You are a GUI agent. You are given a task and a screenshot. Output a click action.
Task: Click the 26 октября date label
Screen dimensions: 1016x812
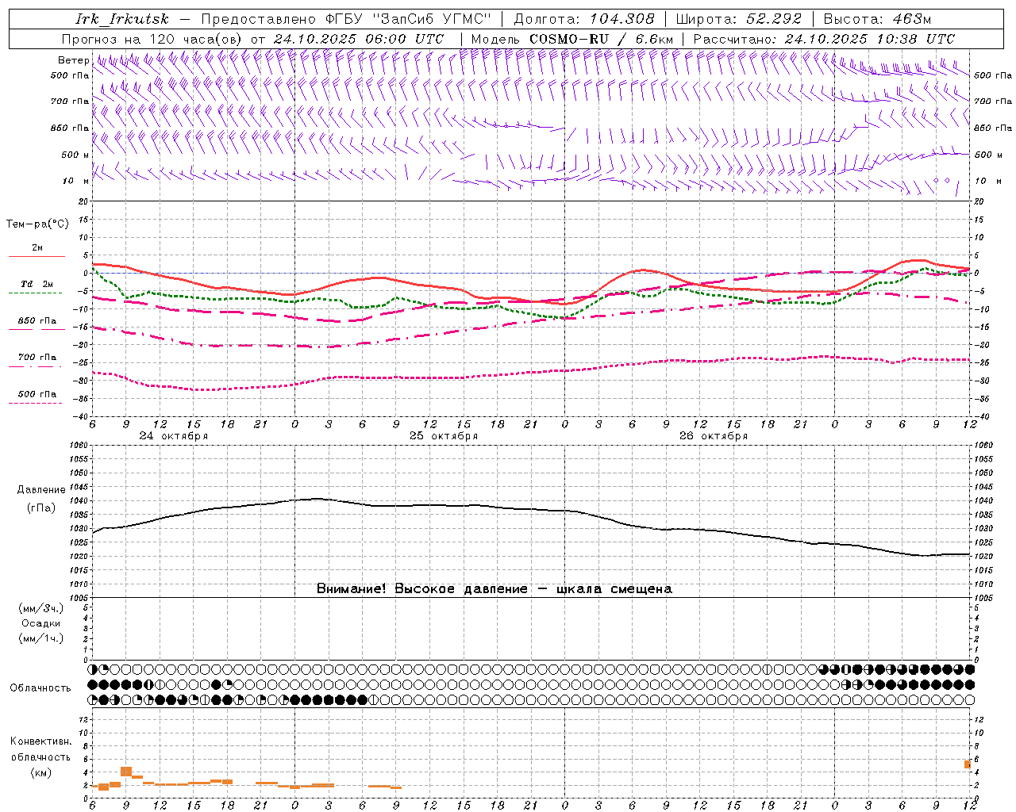coord(714,436)
